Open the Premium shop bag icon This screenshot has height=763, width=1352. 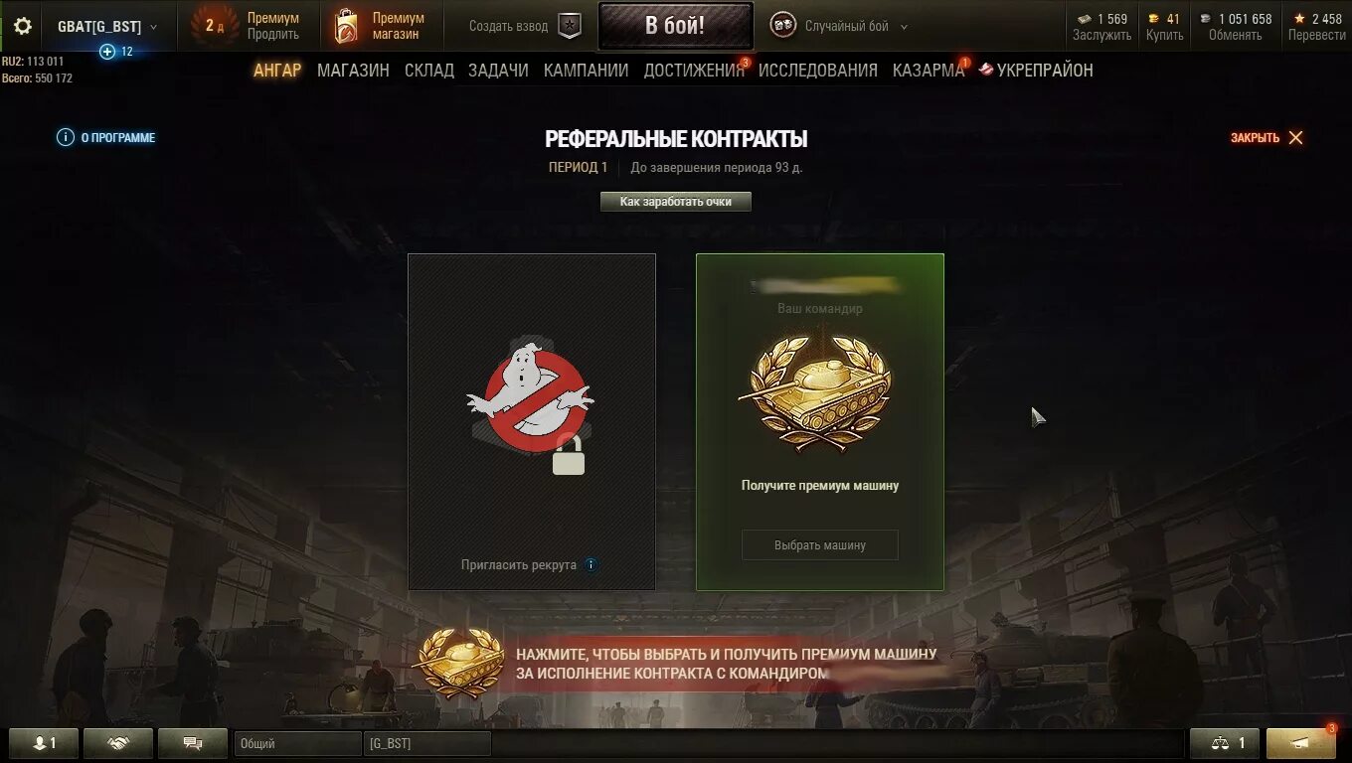(346, 27)
